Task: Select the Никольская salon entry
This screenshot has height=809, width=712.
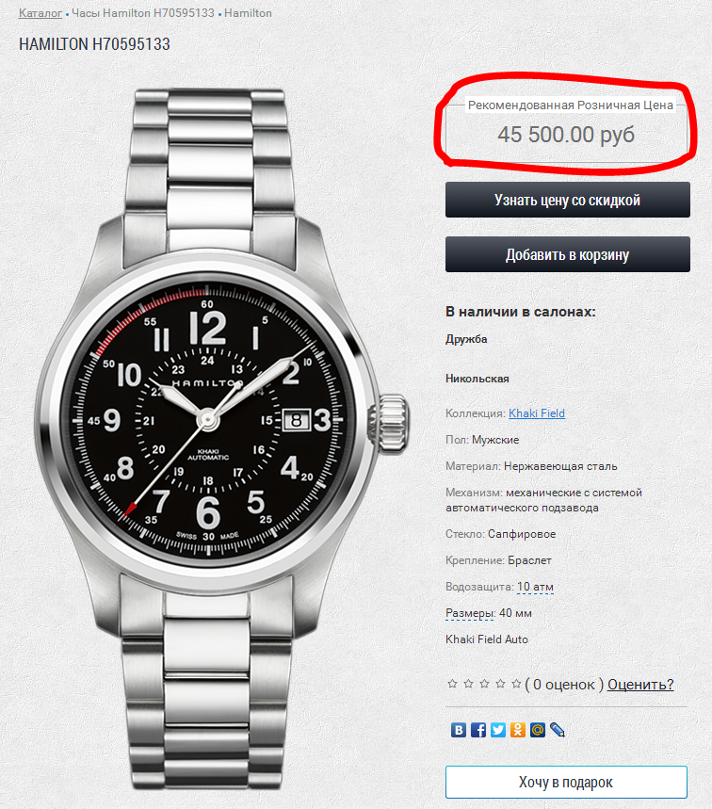Action: [477, 379]
